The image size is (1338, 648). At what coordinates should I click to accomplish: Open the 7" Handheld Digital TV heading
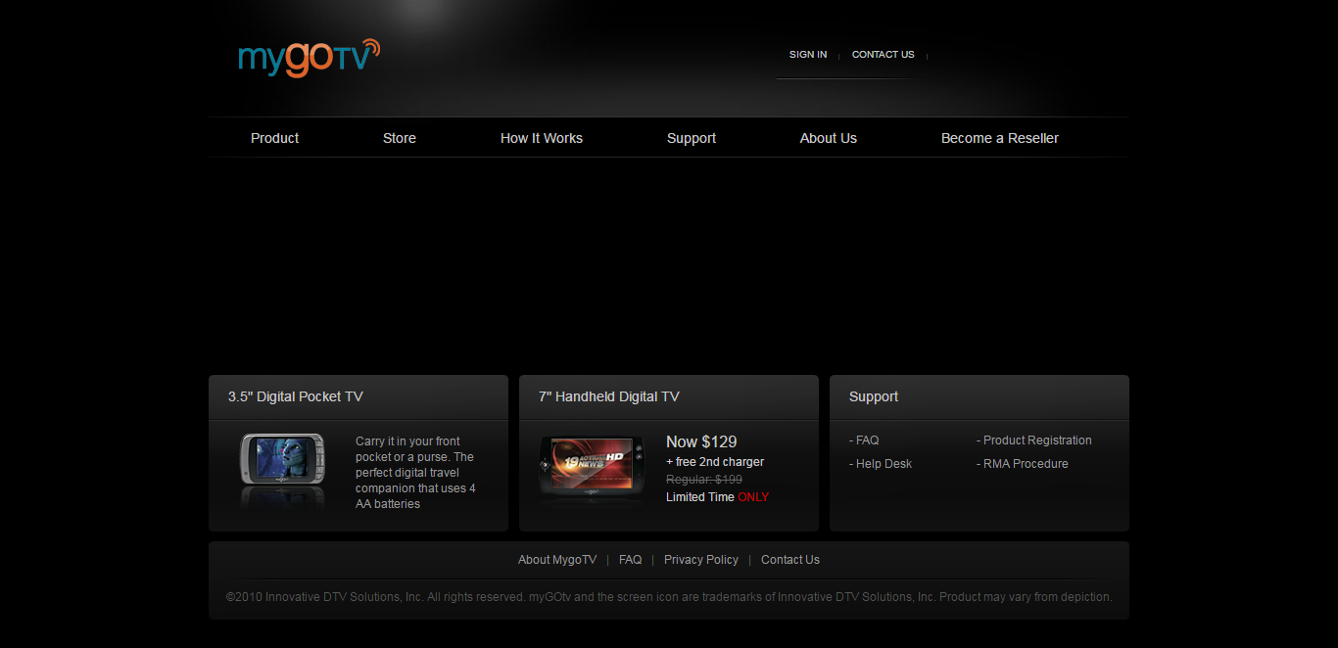click(608, 396)
